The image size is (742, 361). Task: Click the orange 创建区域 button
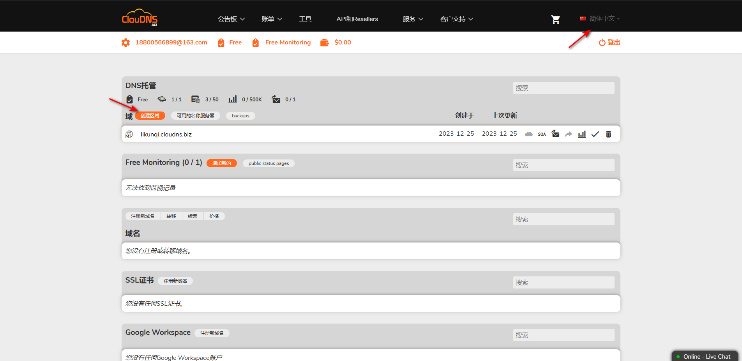(x=150, y=116)
